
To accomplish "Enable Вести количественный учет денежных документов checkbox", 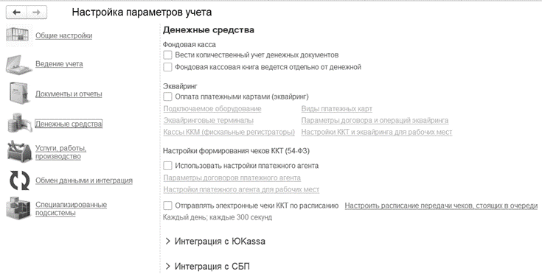I will [167, 55].
